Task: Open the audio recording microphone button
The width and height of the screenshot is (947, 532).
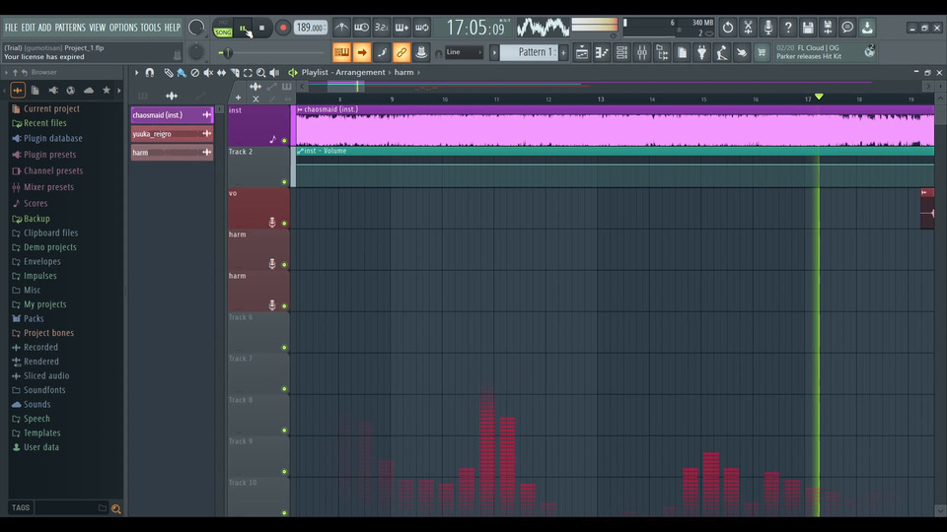Action: 767,28
